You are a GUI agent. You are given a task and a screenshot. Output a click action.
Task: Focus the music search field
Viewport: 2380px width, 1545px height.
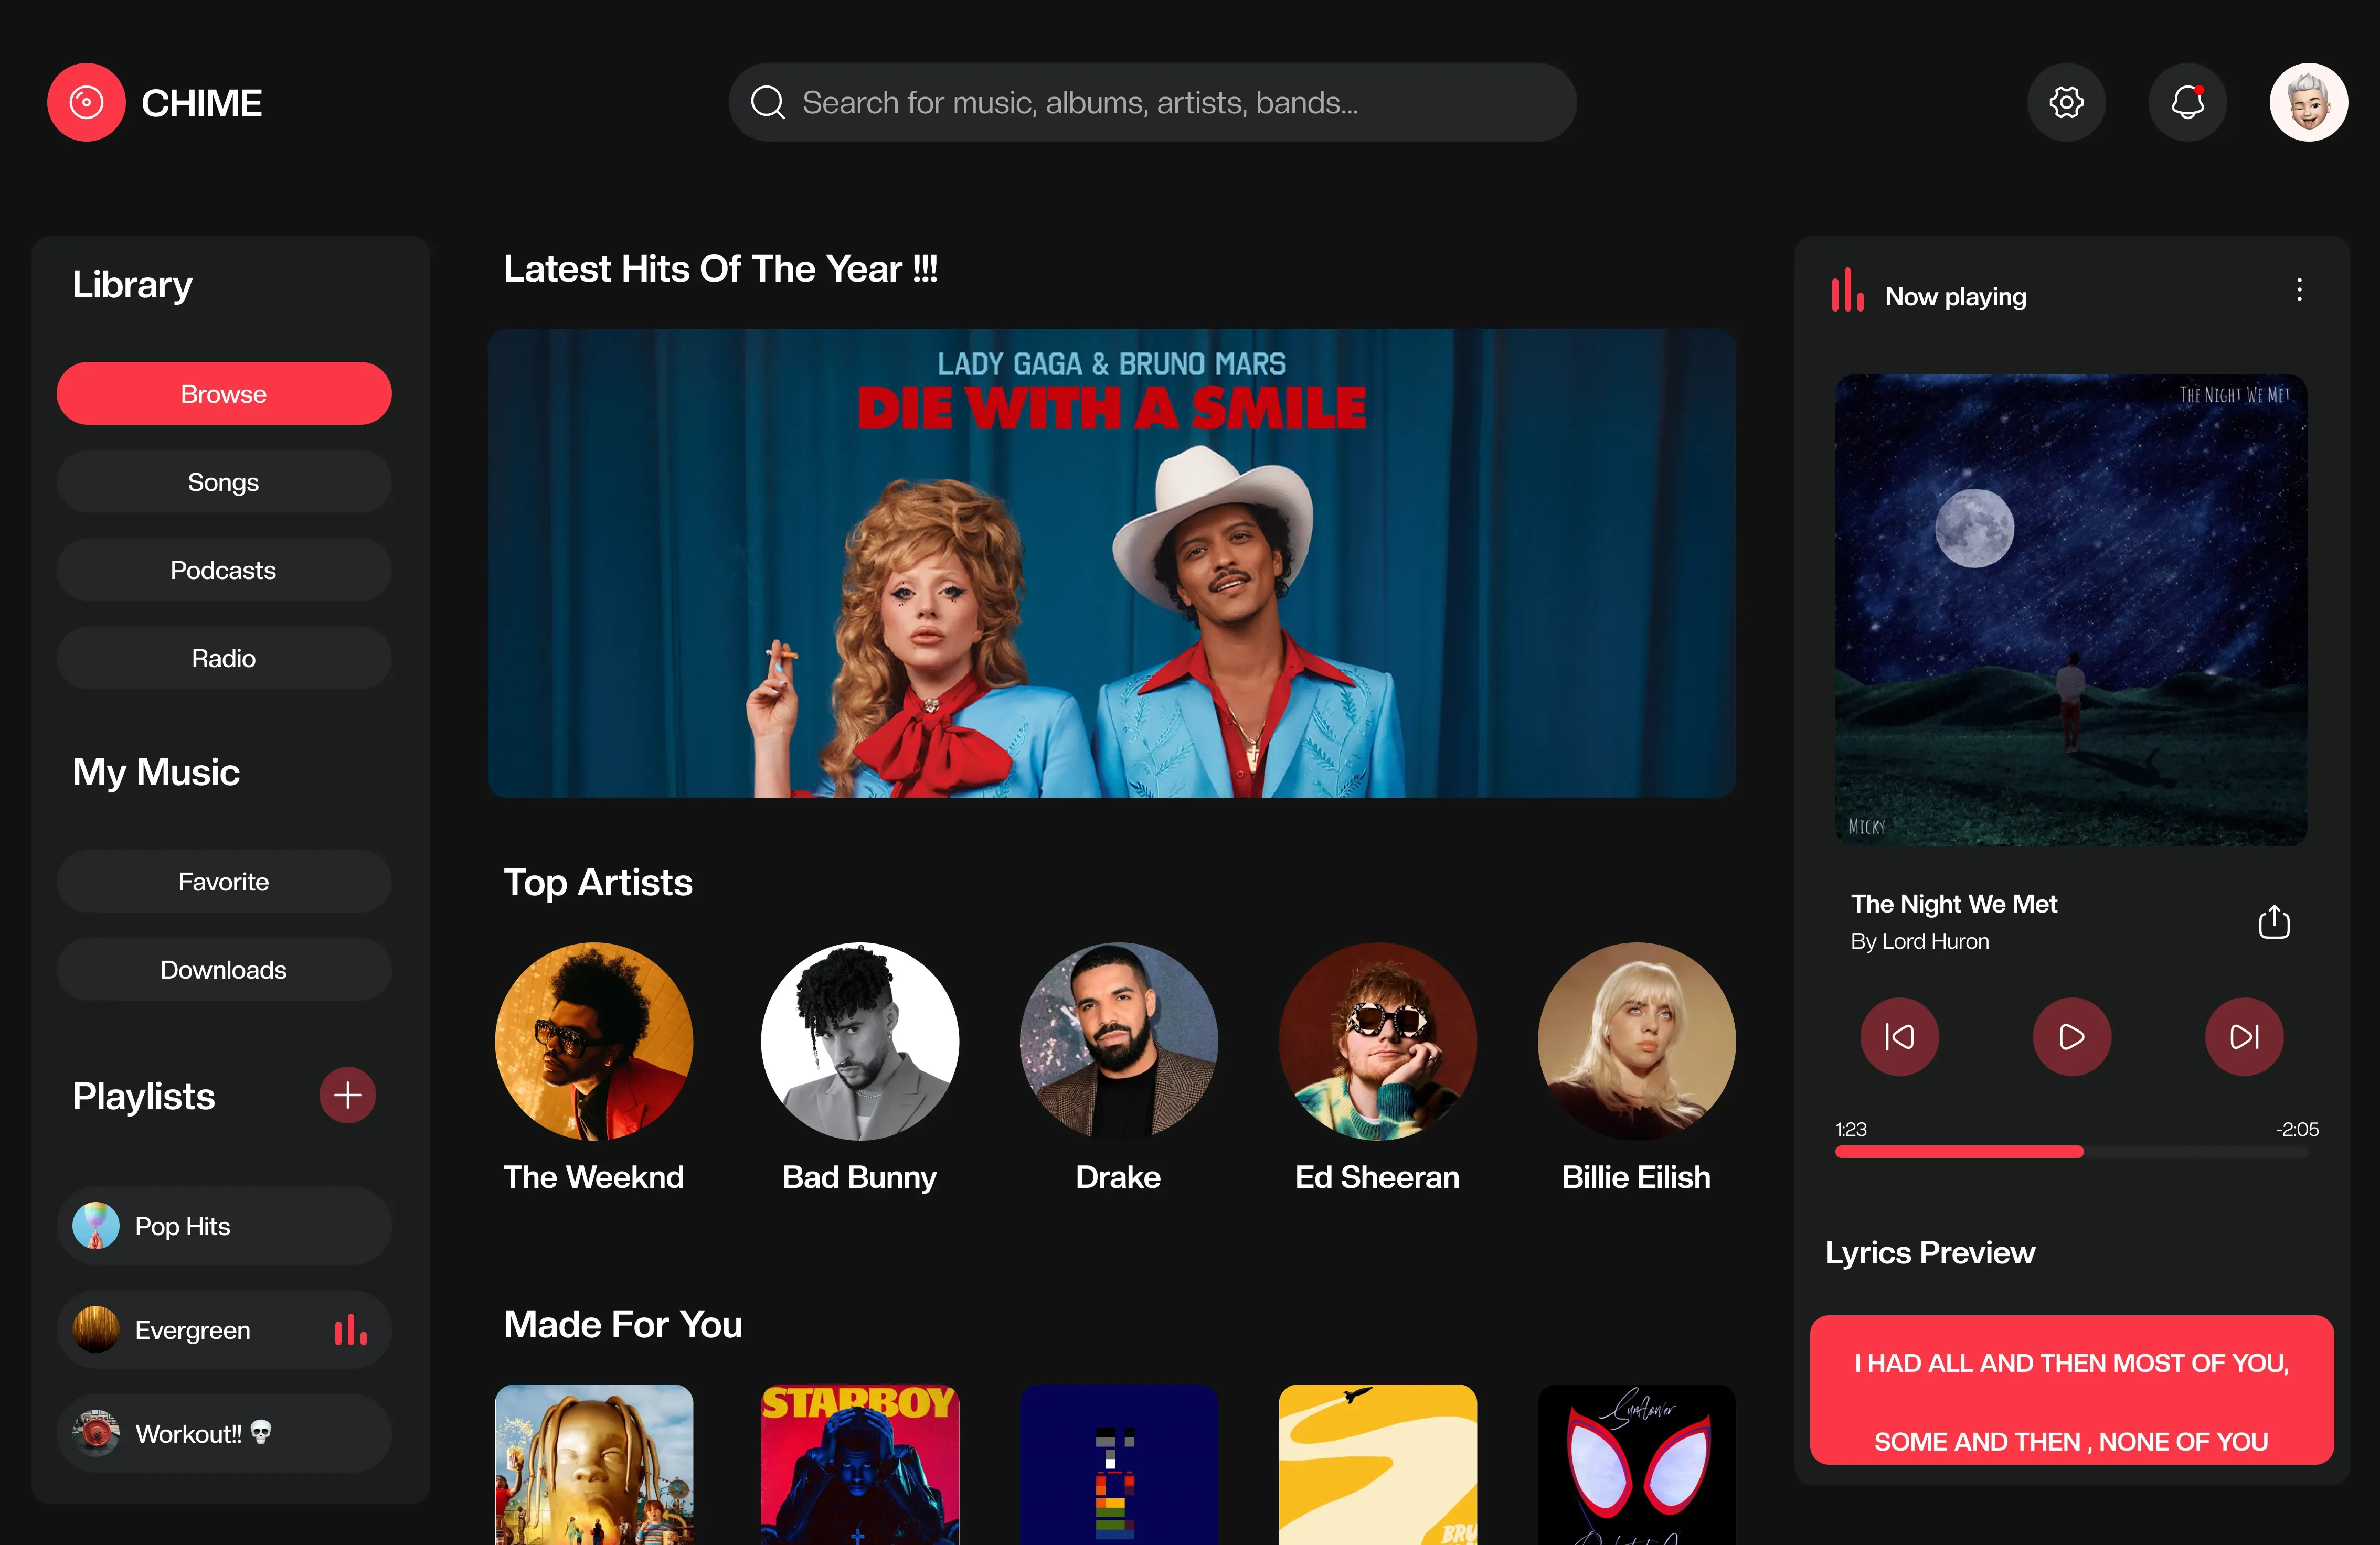click(x=1152, y=102)
